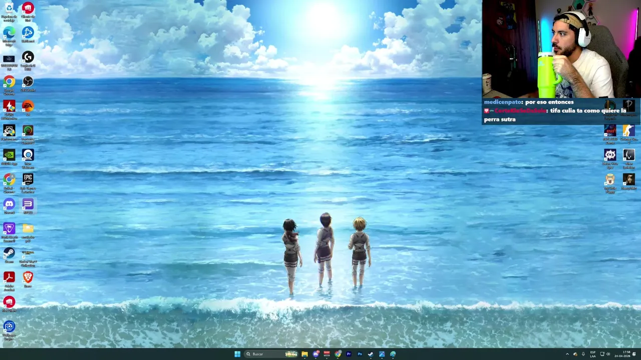Launch Microsoft Edge from the desktop
Screen dimensions: 641x360
[x=9, y=36]
